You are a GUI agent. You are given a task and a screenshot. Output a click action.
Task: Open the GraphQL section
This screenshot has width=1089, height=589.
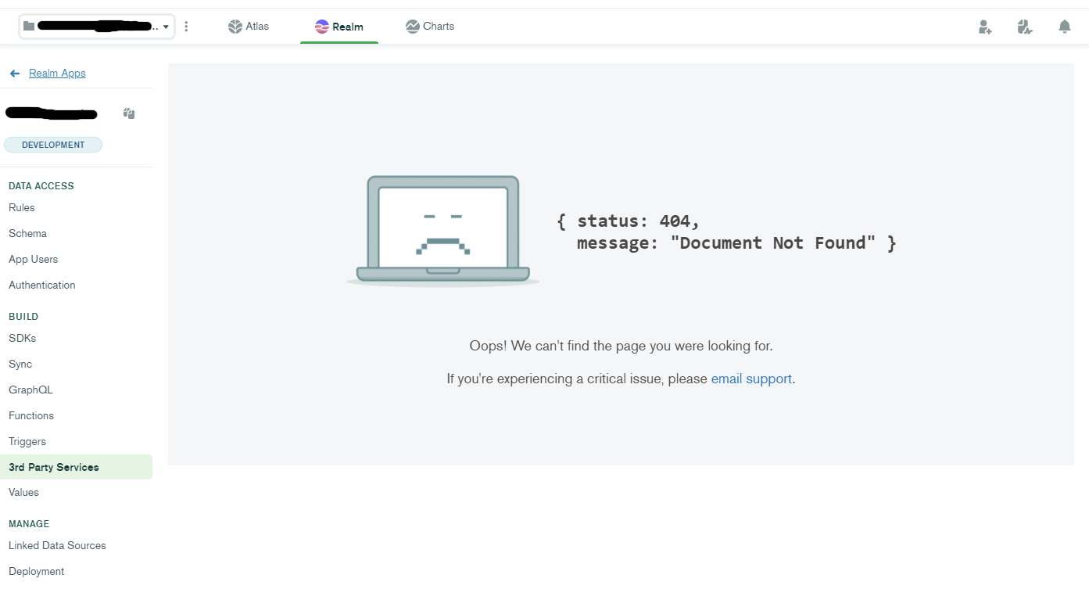[x=30, y=390]
